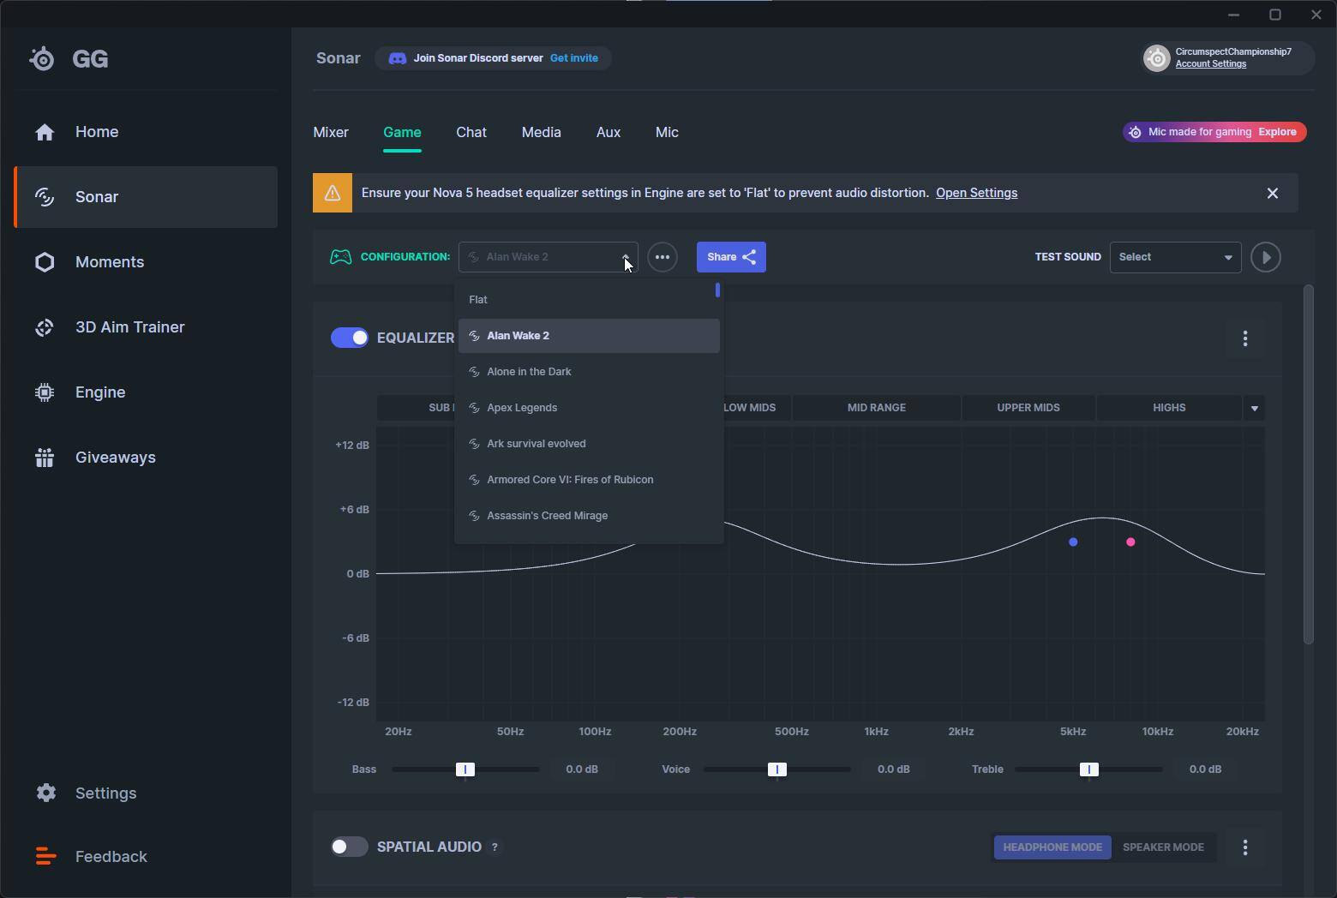The height and width of the screenshot is (898, 1337).
Task: Expand the frequency band labels arrow
Action: click(1255, 408)
